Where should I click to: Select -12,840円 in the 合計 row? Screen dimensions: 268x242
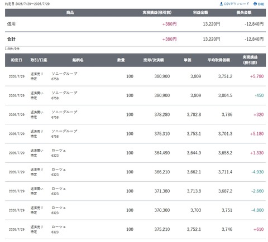point(254,39)
